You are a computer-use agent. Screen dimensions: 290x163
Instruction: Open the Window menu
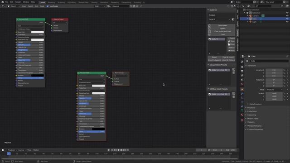coord(26,2)
